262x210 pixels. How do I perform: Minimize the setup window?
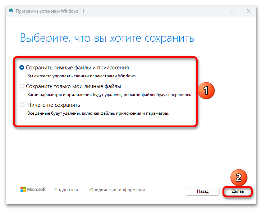216,11
